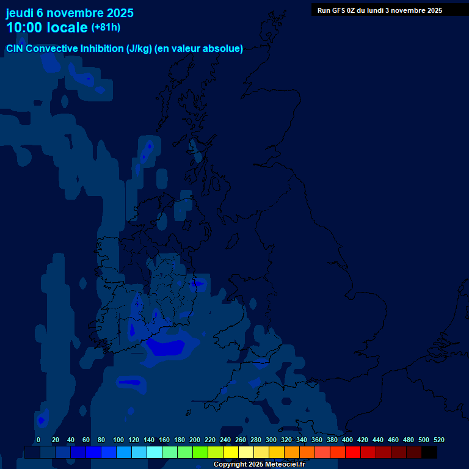Click the legend value '100'
Image resolution: width=469 pixels, height=469 pixels.
pos(118,440)
